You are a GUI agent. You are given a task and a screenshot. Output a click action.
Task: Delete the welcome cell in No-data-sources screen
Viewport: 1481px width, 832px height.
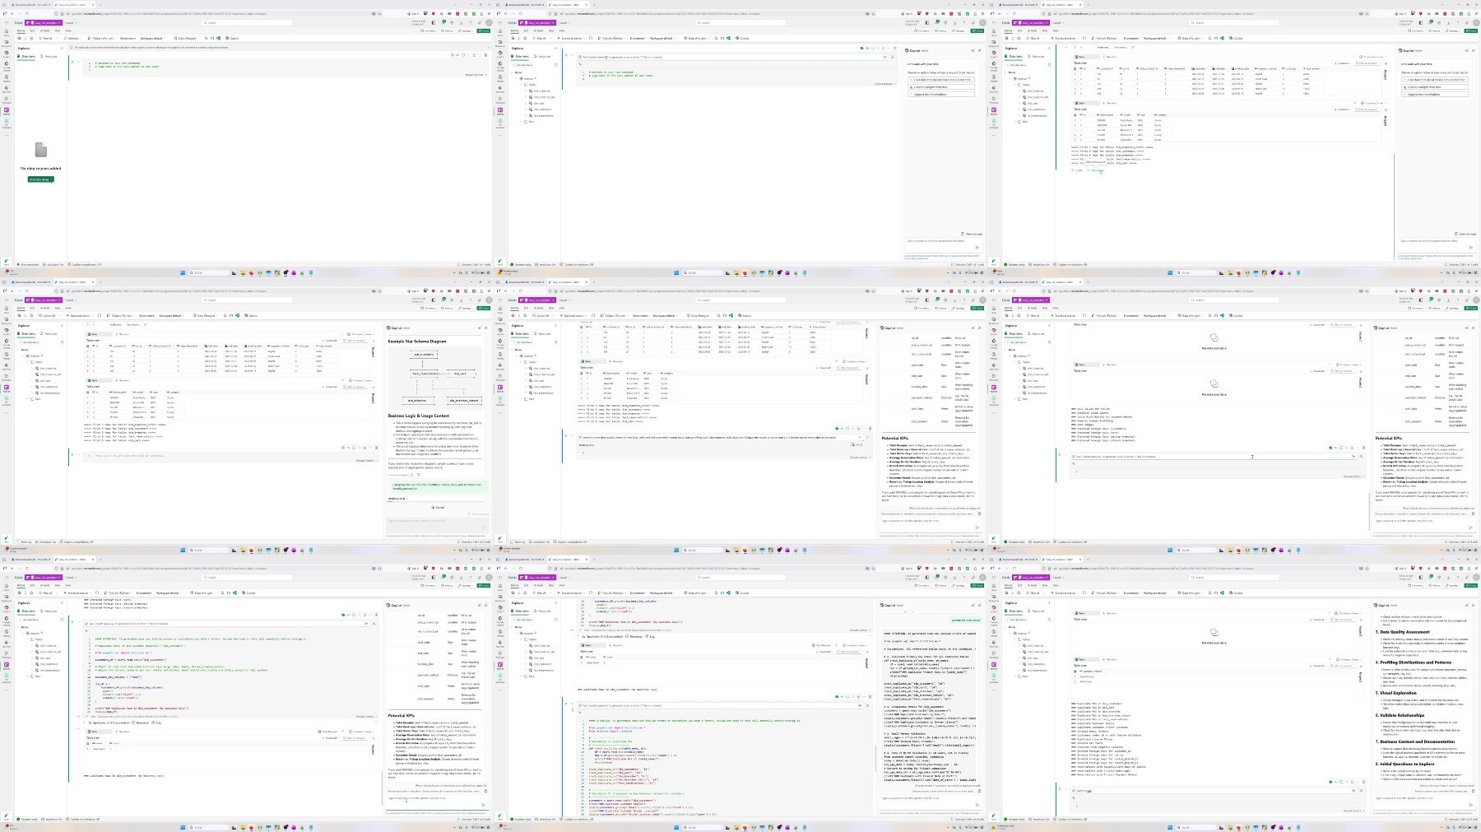tap(485, 55)
